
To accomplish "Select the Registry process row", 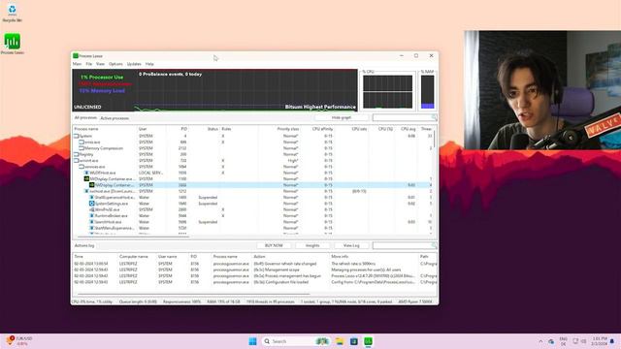I will [x=252, y=154].
